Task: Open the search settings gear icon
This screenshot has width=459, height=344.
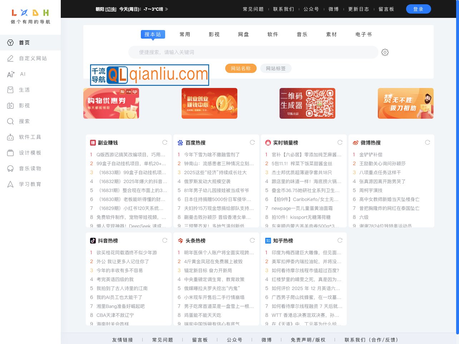Action: (x=385, y=52)
